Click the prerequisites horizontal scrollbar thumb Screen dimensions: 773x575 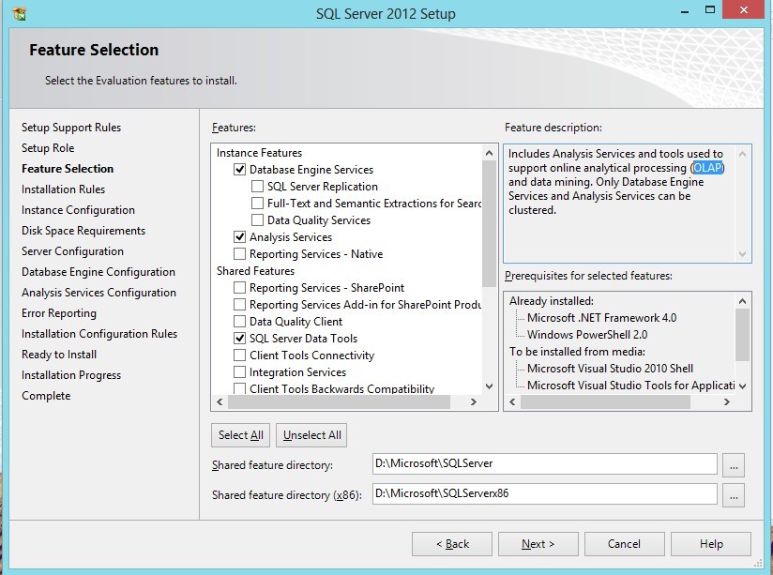tap(605, 401)
